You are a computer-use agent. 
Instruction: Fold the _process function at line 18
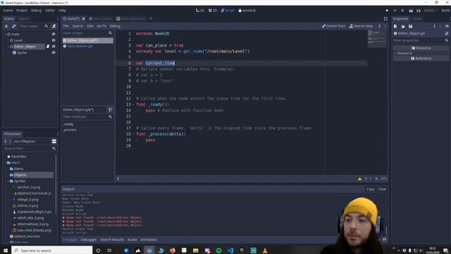tap(133, 134)
